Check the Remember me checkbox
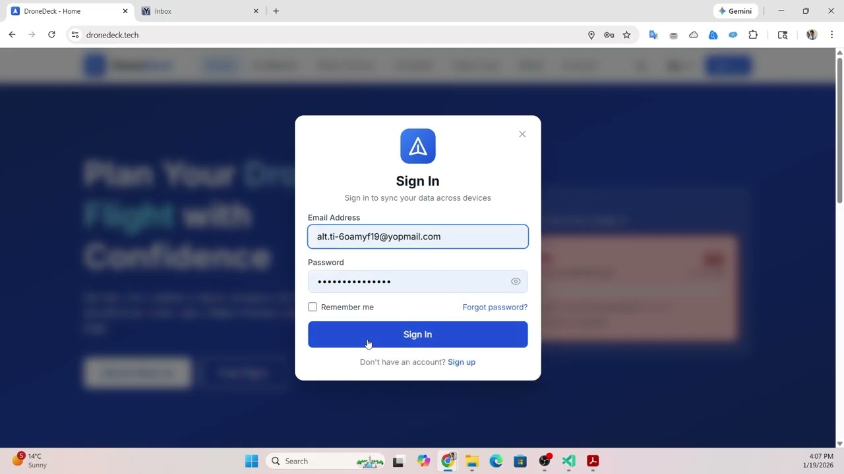 [x=313, y=307]
